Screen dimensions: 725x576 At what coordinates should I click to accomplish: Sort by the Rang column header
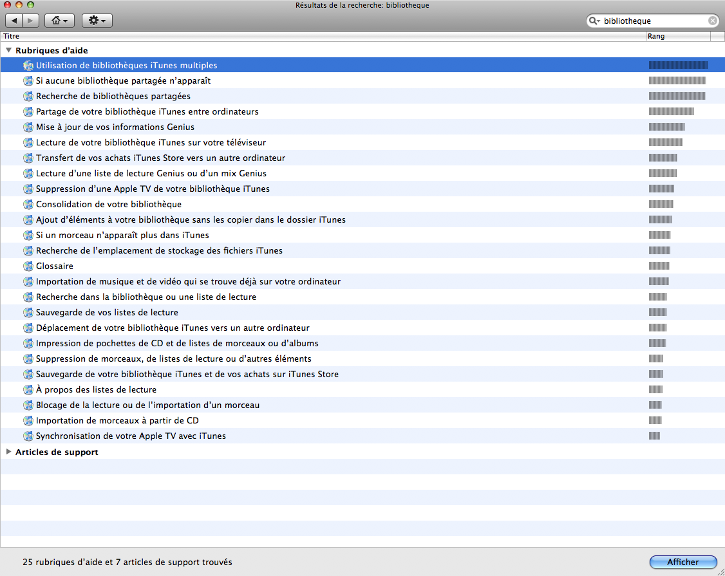tap(678, 36)
